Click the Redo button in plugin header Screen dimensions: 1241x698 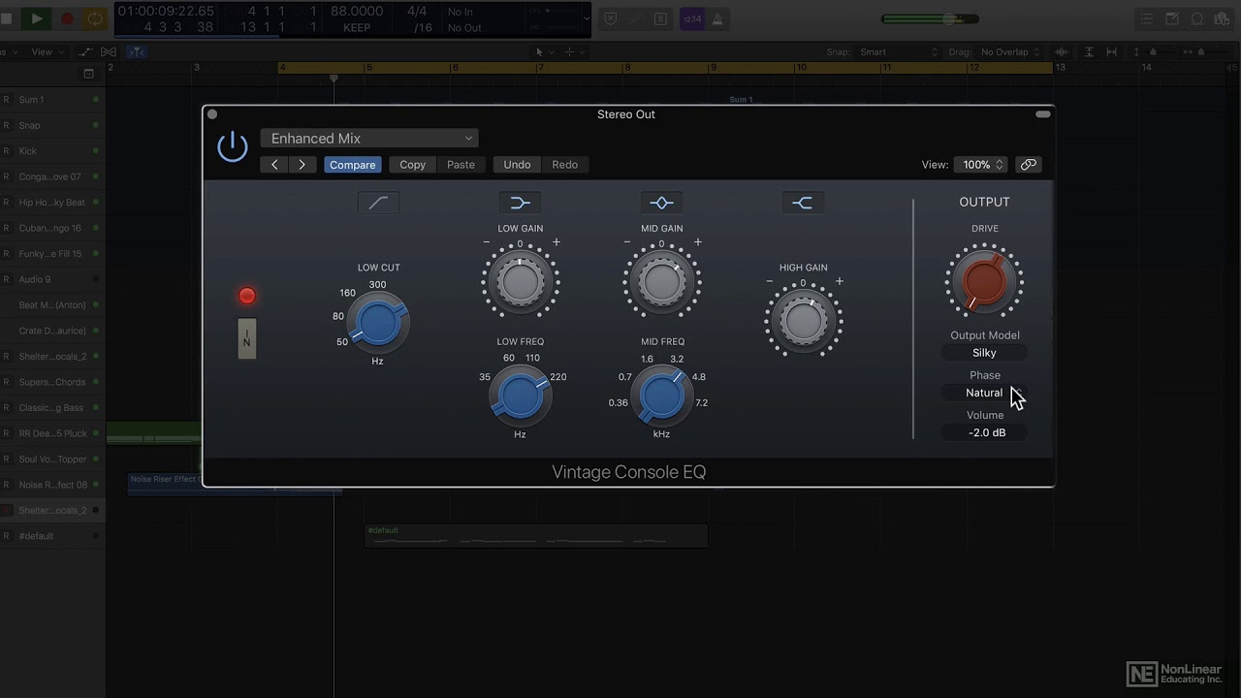pyautogui.click(x=564, y=165)
